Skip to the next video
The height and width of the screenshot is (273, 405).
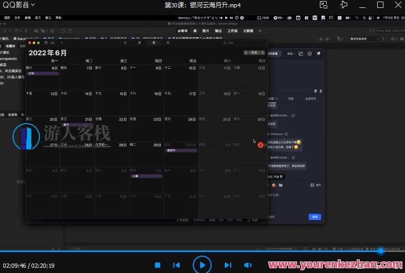228,265
